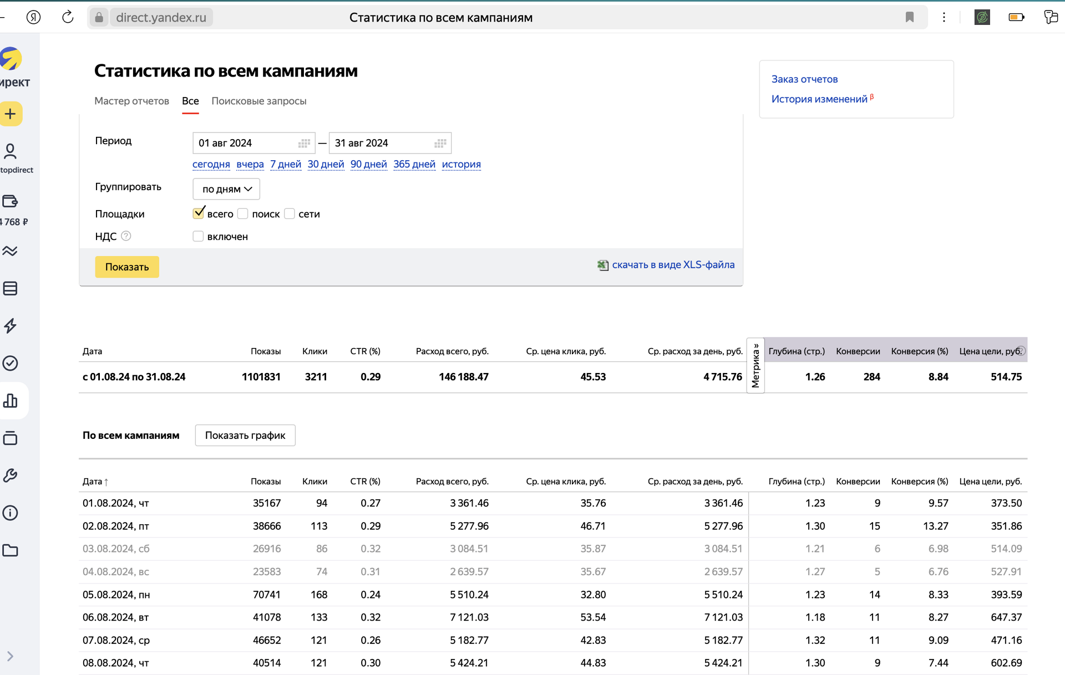This screenshot has width=1065, height=675.
Task: Switch to 'Мастер отчетов' tab
Action: click(x=131, y=101)
